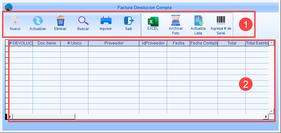Click the Nuevo document icon
Viewport: 281px width, 133px height.
[15, 21]
